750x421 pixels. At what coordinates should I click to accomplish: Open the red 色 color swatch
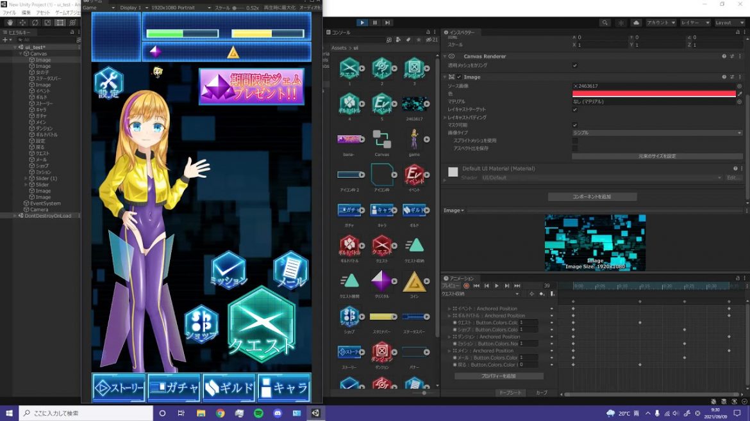(x=653, y=93)
